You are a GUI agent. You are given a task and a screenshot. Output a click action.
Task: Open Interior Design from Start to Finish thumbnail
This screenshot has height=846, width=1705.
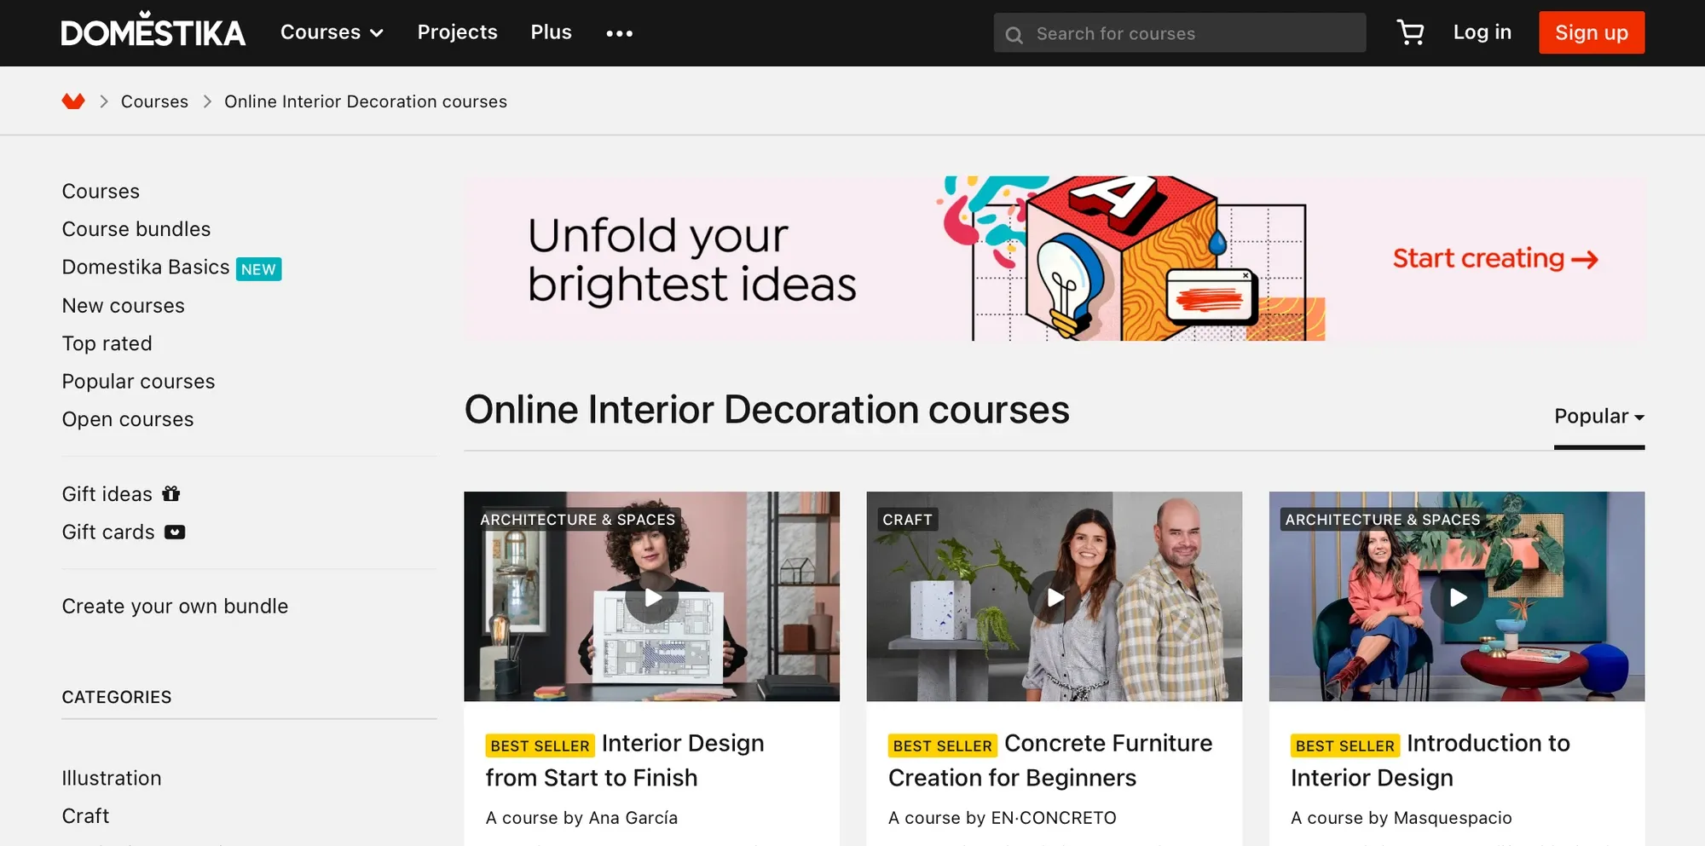point(652,596)
